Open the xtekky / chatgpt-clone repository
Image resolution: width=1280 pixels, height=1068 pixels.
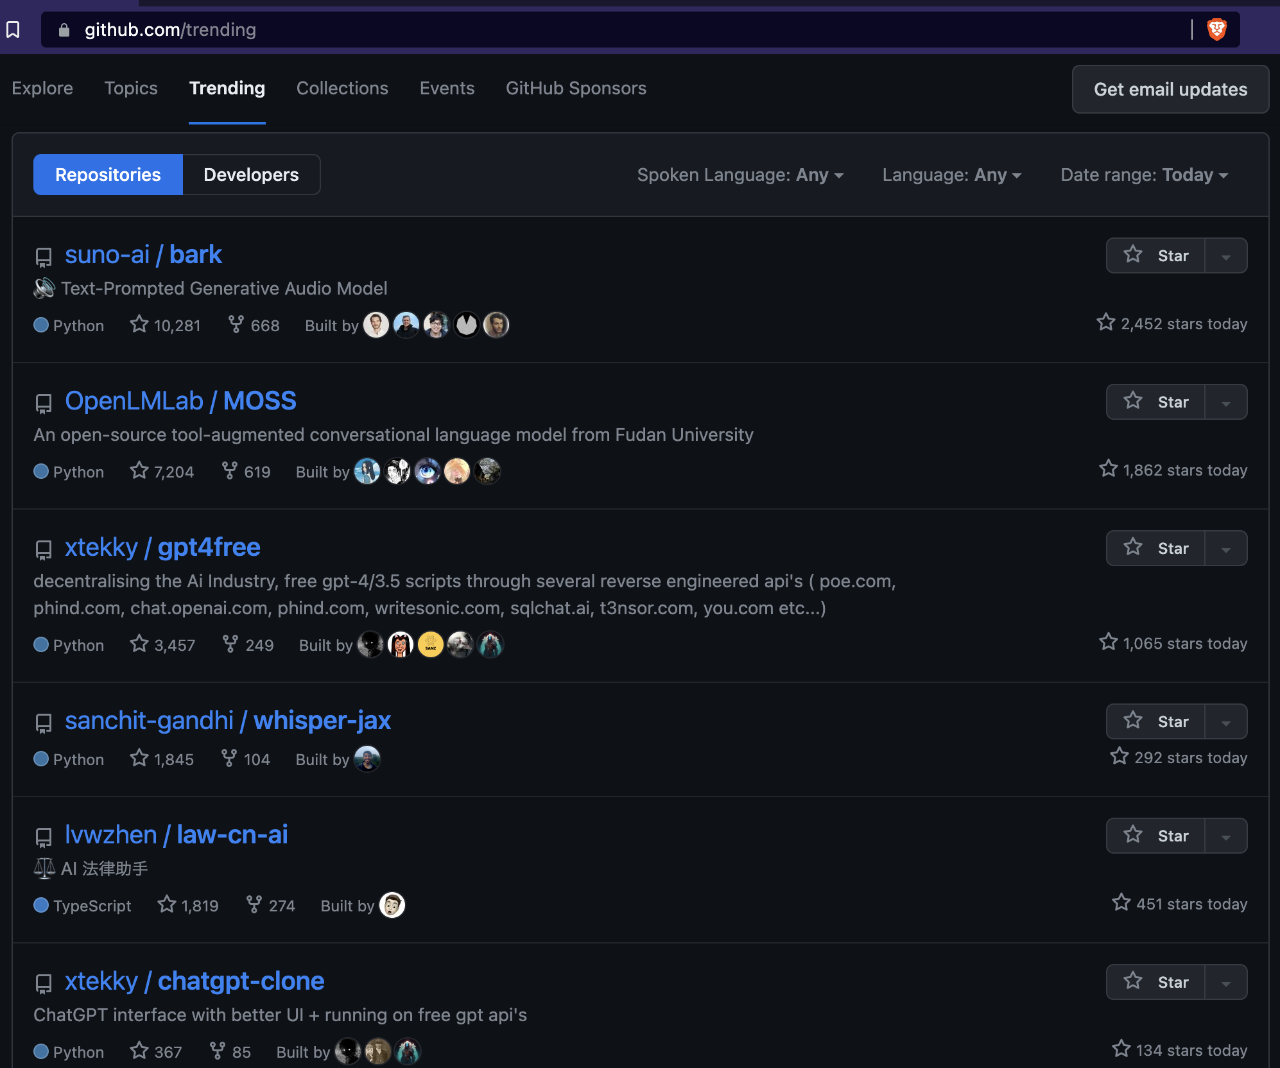(195, 981)
